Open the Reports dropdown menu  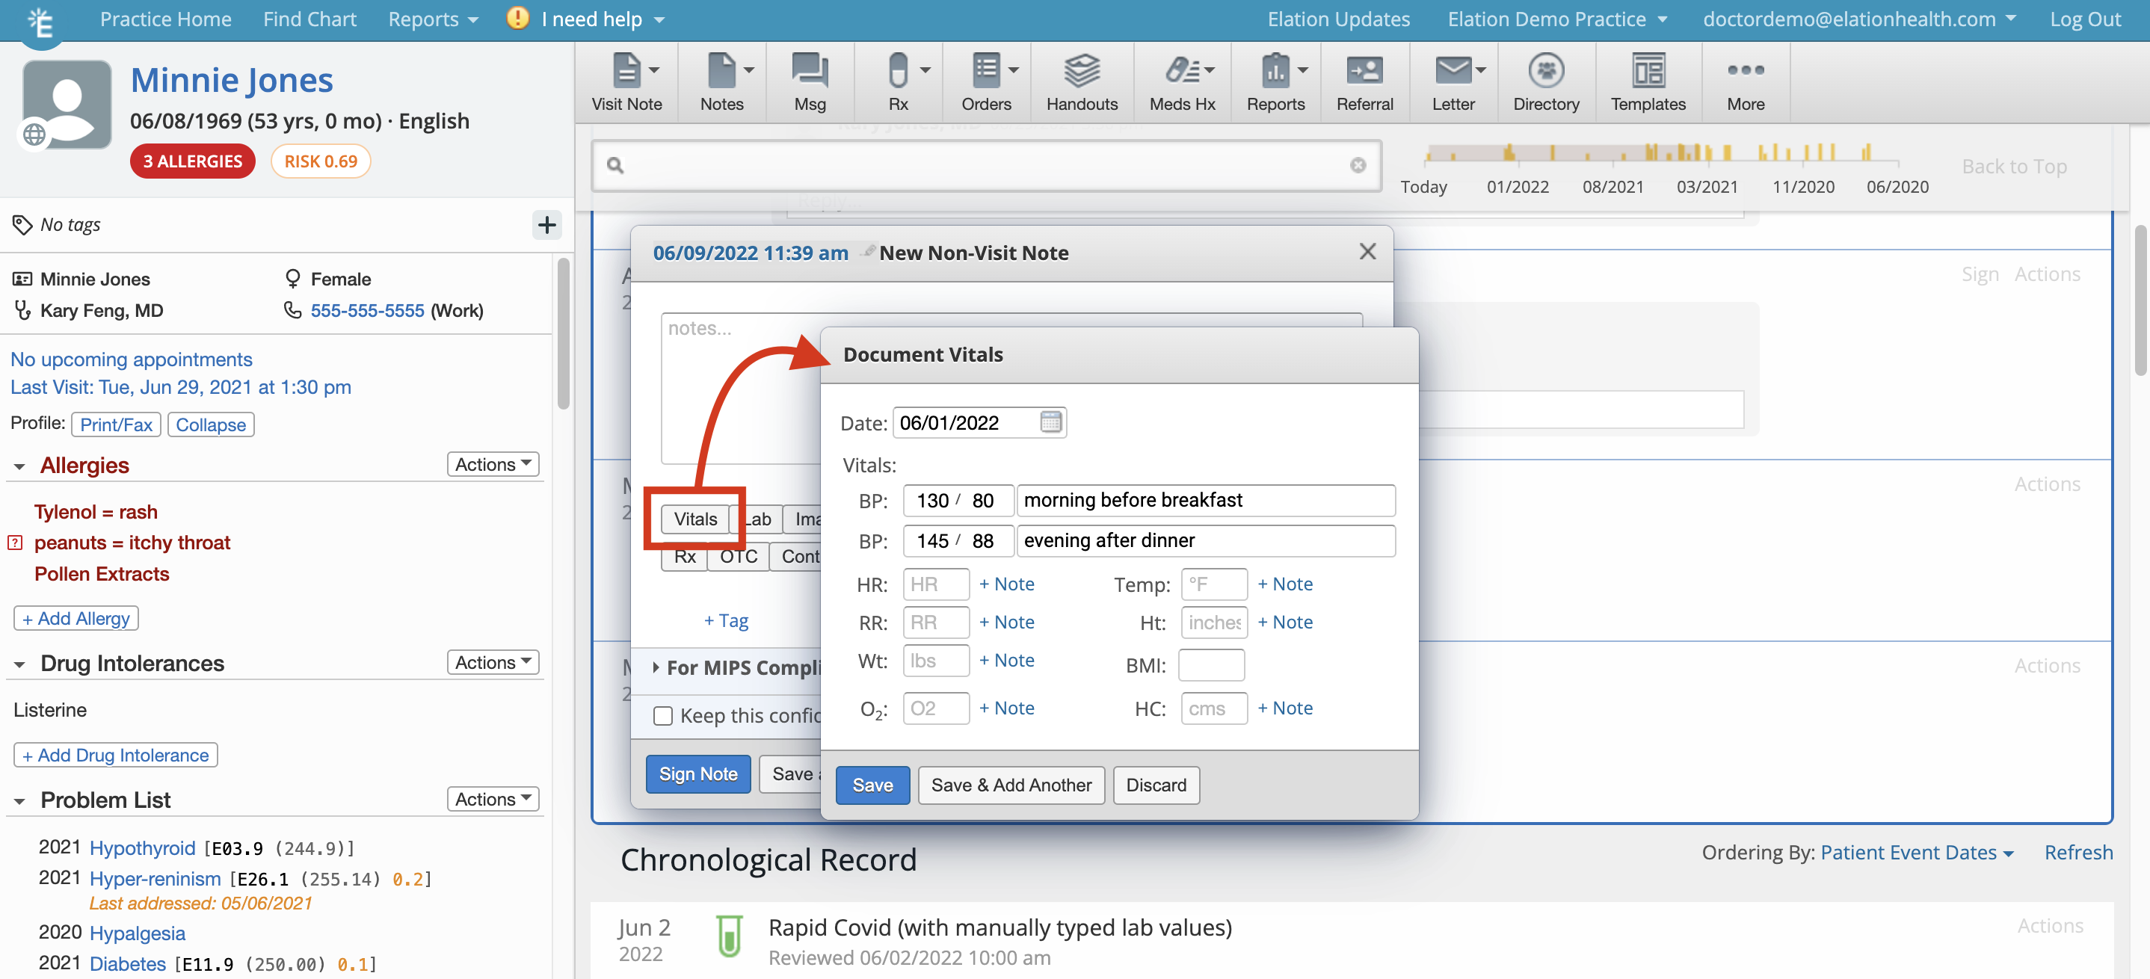point(432,19)
